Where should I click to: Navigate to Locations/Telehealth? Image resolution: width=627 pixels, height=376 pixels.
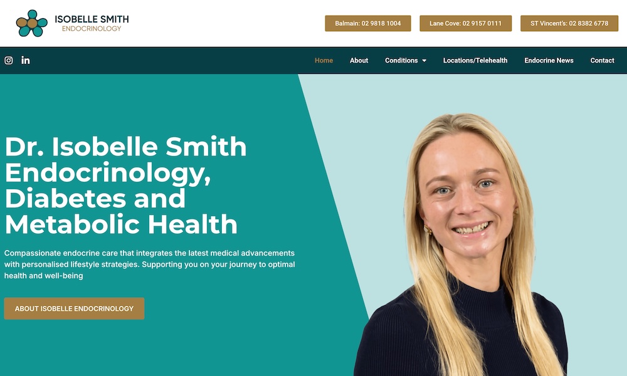pos(475,60)
